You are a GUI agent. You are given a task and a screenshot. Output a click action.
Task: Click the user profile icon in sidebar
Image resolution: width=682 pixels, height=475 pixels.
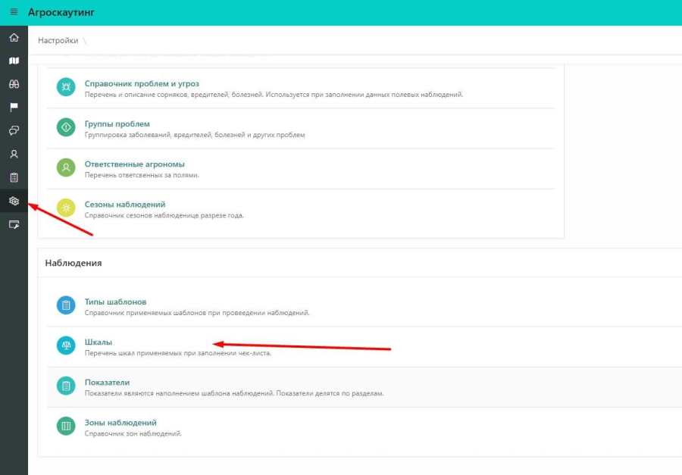coord(14,155)
